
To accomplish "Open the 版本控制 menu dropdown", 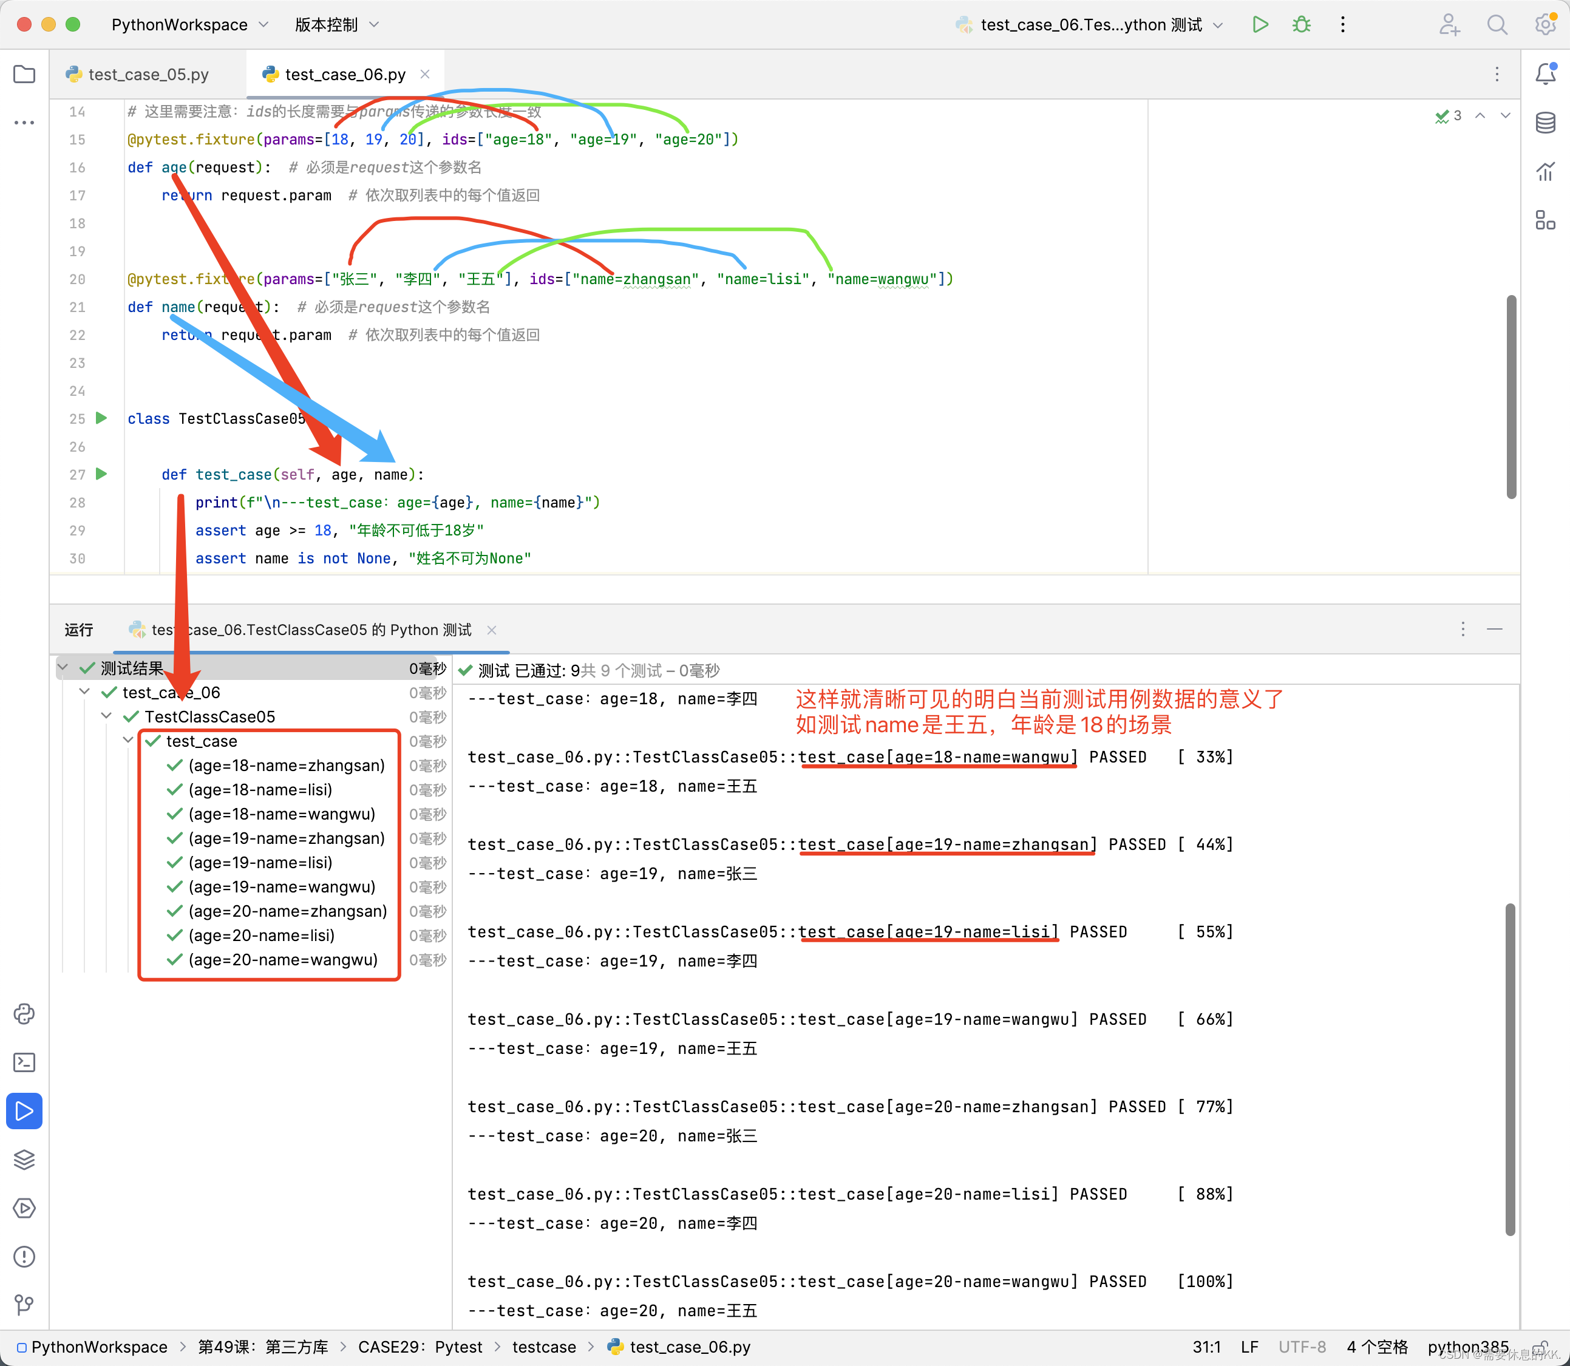I will 336,24.
